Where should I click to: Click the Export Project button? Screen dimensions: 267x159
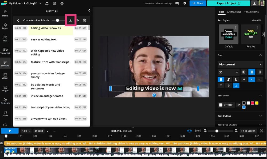[228, 3]
